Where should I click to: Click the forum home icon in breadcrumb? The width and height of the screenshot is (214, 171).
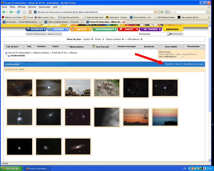6,53
